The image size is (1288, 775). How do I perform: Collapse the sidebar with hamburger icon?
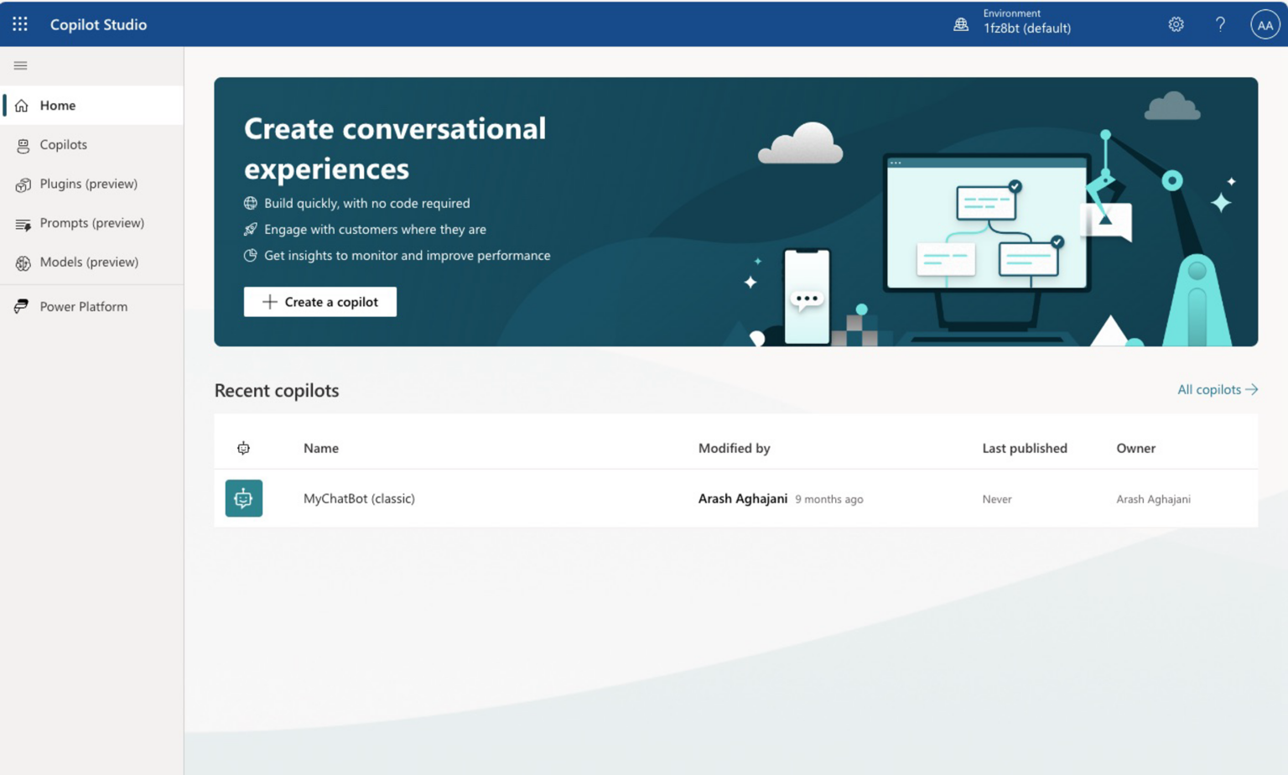(x=21, y=65)
